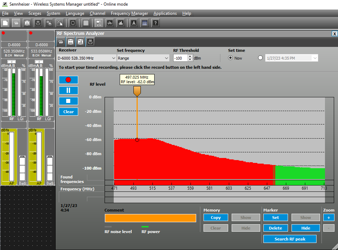Open the Scenes menu

(x=35, y=13)
